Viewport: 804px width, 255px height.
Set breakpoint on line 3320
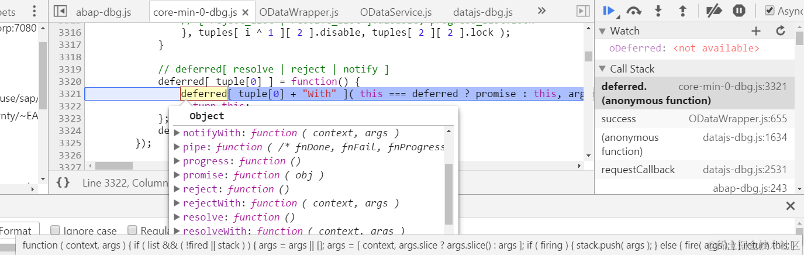click(70, 81)
